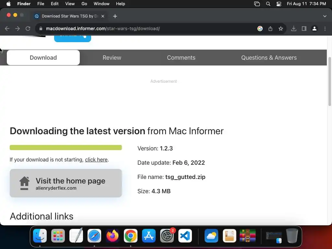Open Chrome profile avatar
Image resolution: width=332 pixels, height=249 pixels.
314,29
